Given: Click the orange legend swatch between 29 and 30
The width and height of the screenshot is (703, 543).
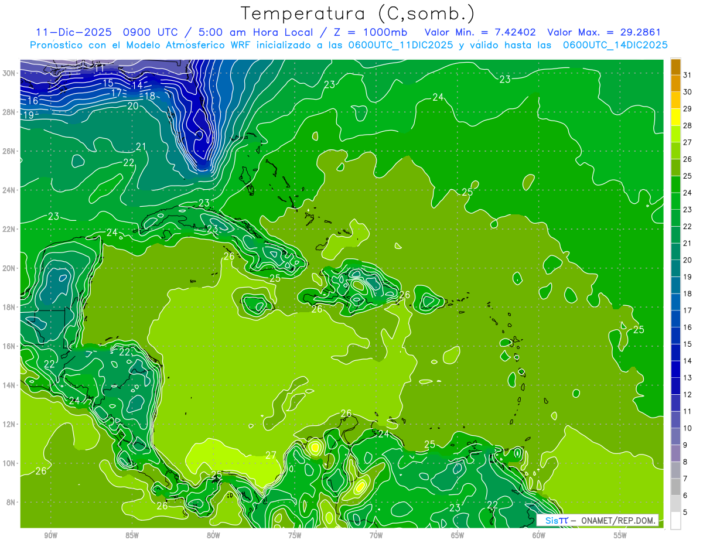Looking at the screenshot, I should [x=675, y=100].
